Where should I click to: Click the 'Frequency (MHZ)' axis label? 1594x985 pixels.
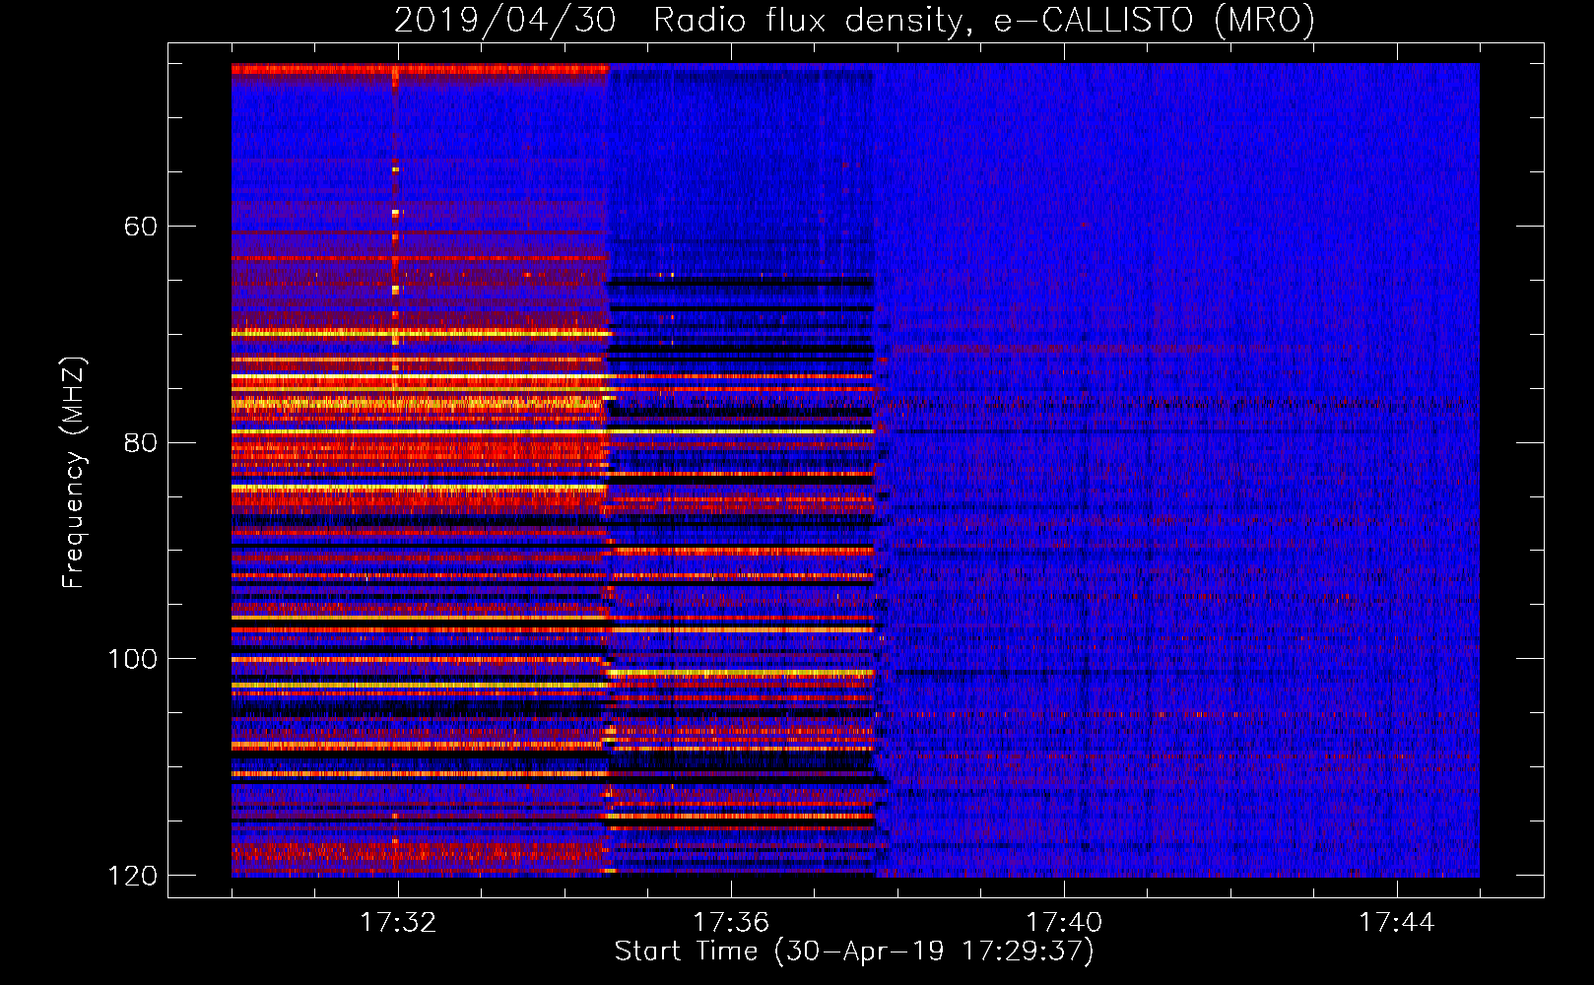73,473
